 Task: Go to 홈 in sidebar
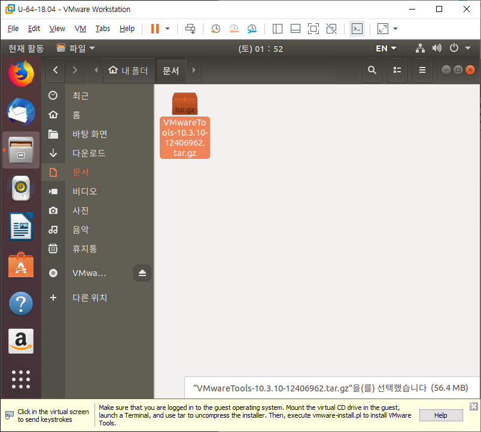pyautogui.click(x=98, y=115)
